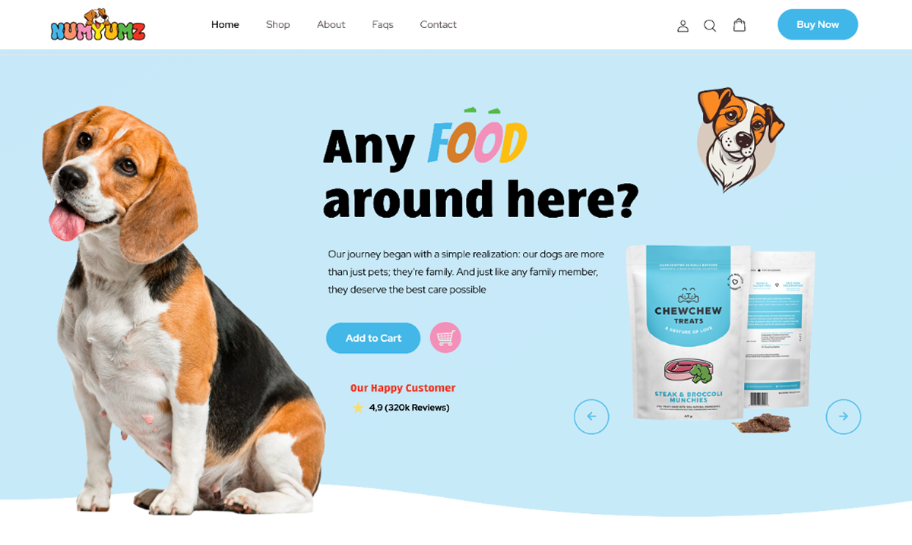
Task: Click the pink shopping cart icon
Action: [445, 338]
